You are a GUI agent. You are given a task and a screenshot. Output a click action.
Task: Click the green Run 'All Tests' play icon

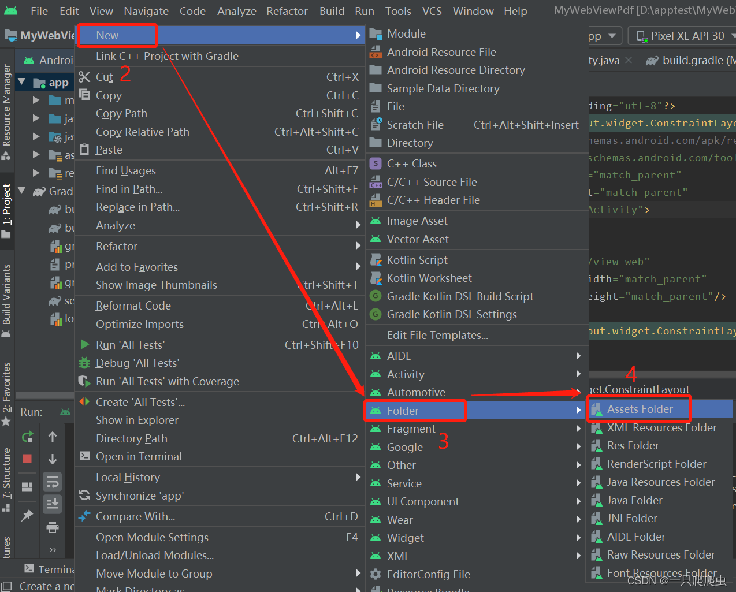click(84, 345)
